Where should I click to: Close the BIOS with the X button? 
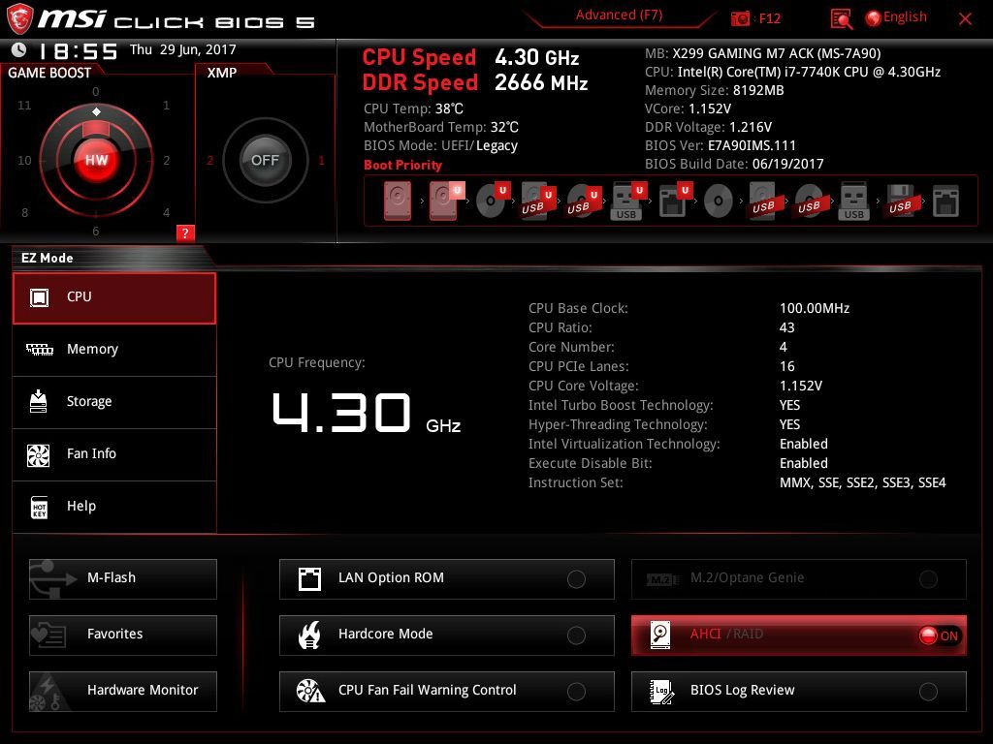[965, 19]
